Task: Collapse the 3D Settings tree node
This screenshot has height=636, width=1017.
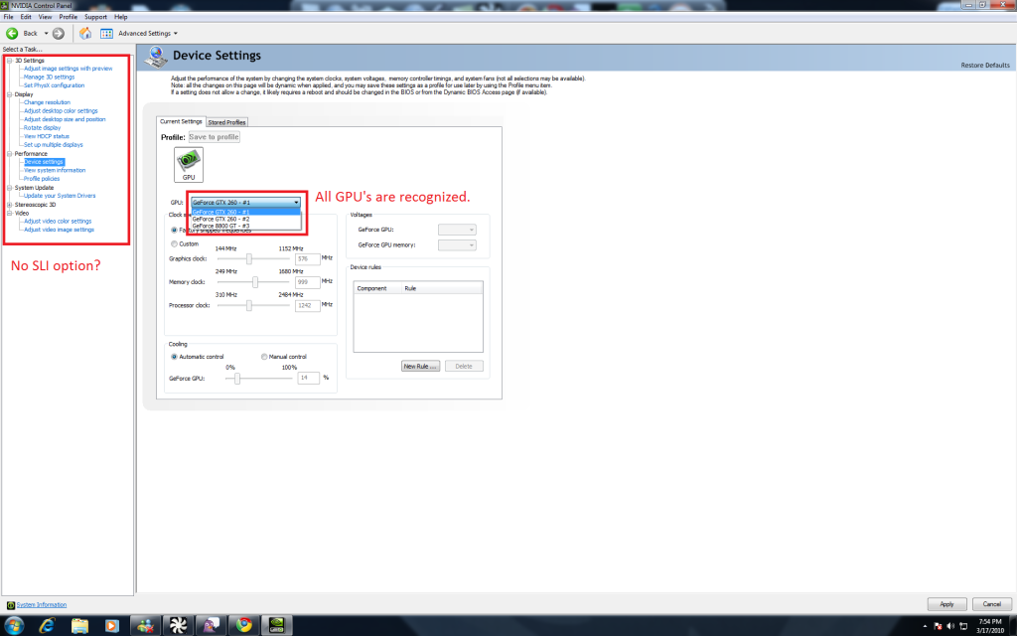Action: (9, 61)
